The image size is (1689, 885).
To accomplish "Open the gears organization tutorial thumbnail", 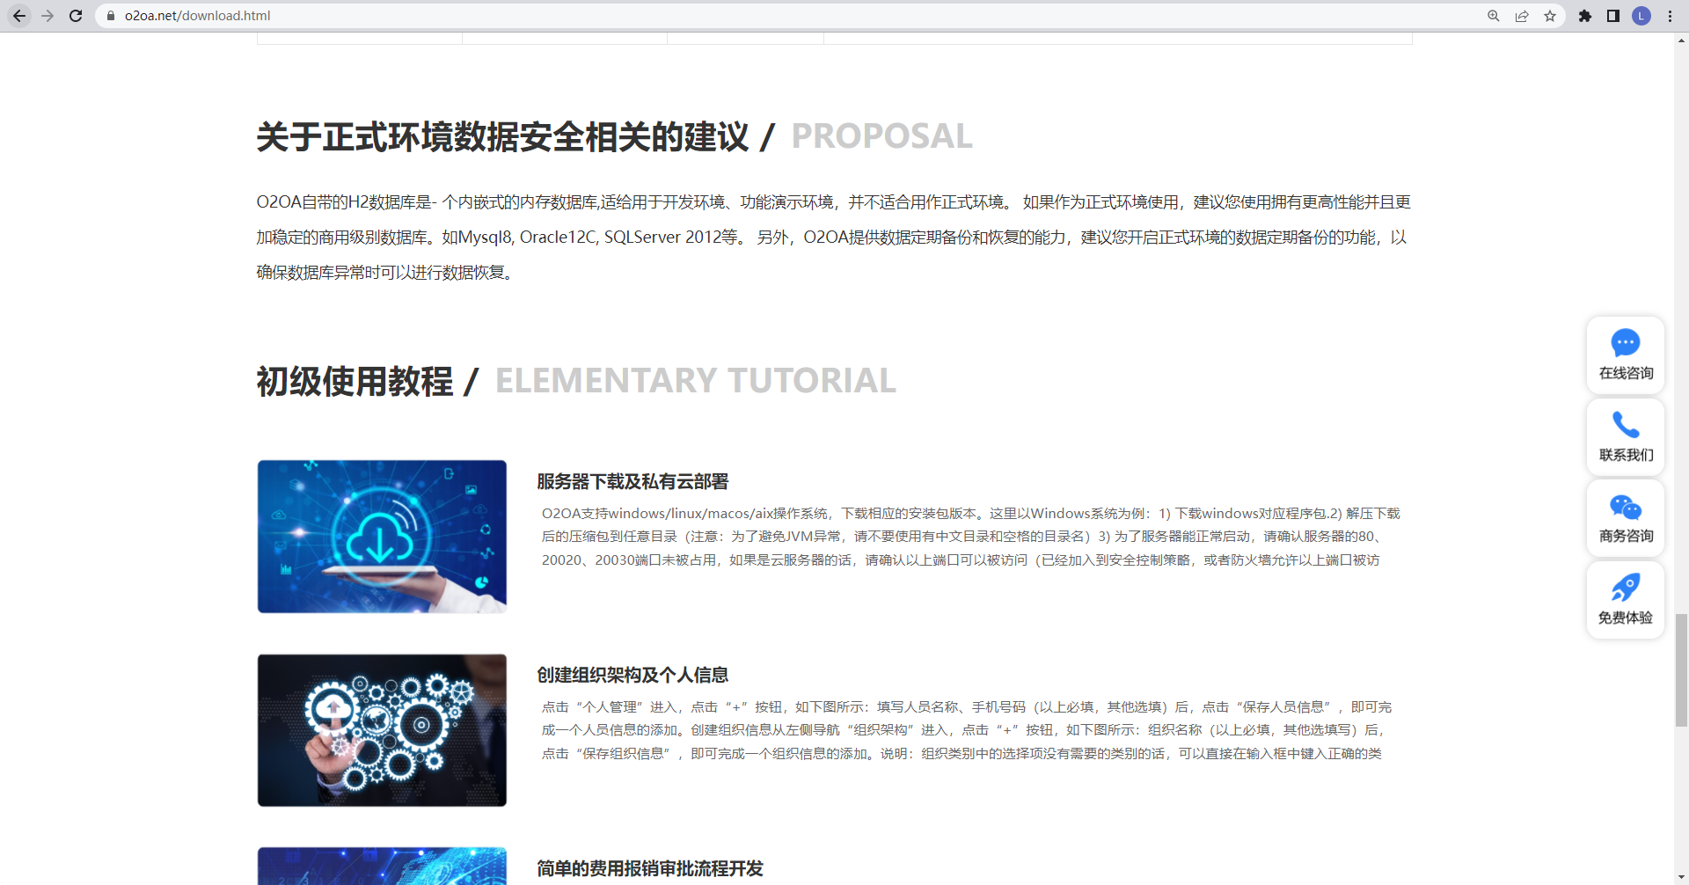I will point(382,730).
